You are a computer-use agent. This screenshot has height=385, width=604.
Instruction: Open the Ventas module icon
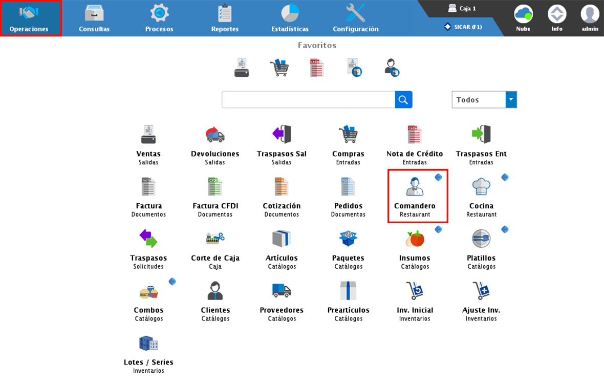coord(148,135)
